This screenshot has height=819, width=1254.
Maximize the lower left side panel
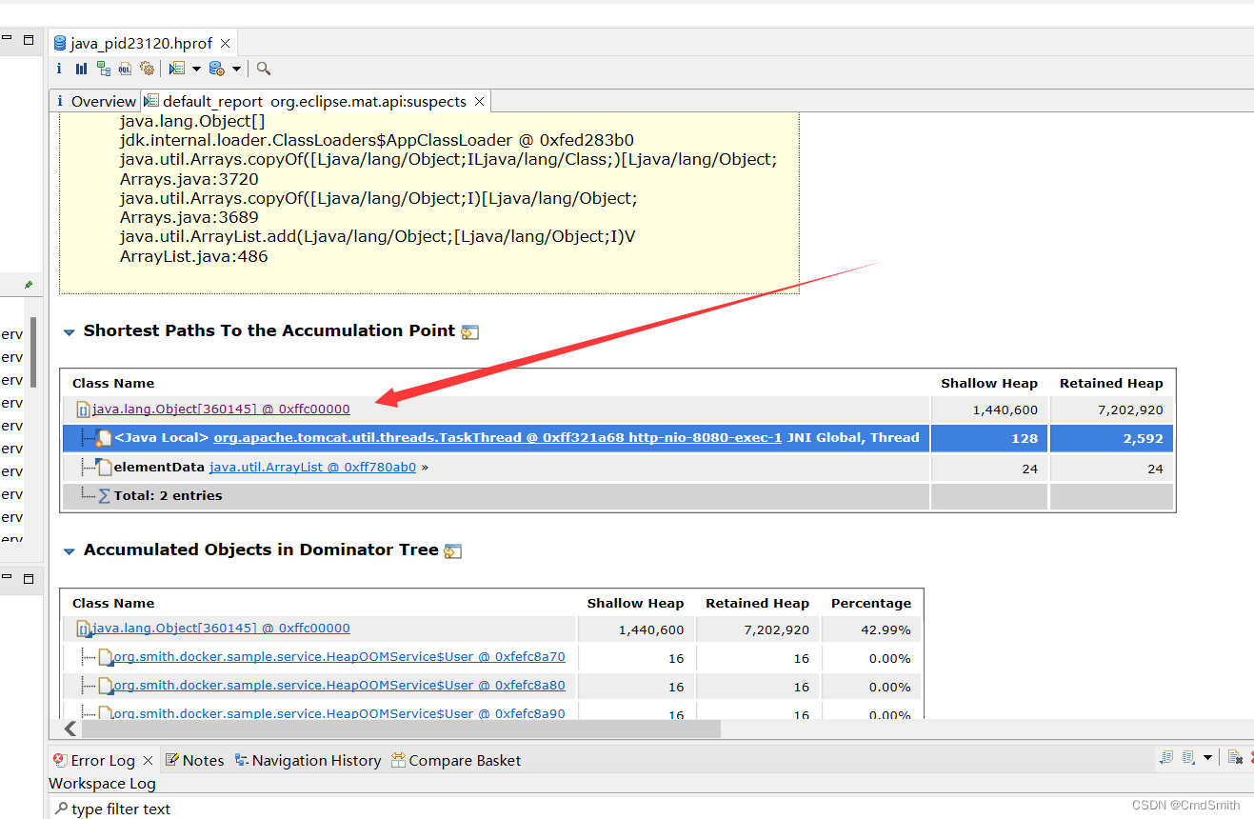(x=29, y=578)
